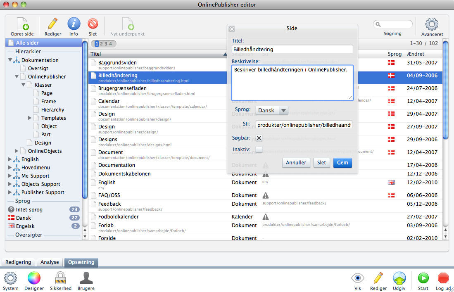Switch to the Analyse tab
This screenshot has height=292, width=454.
click(x=50, y=262)
